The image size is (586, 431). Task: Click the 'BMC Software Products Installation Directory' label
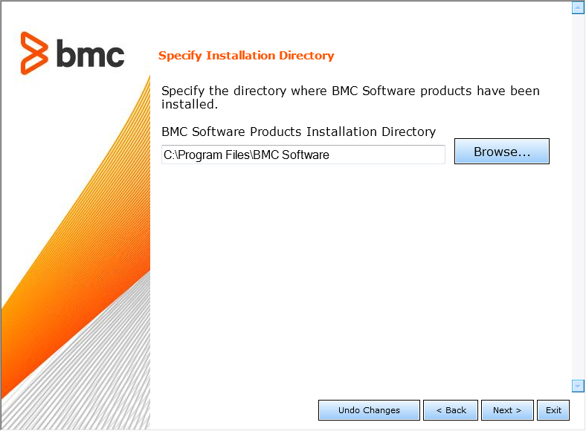(298, 132)
